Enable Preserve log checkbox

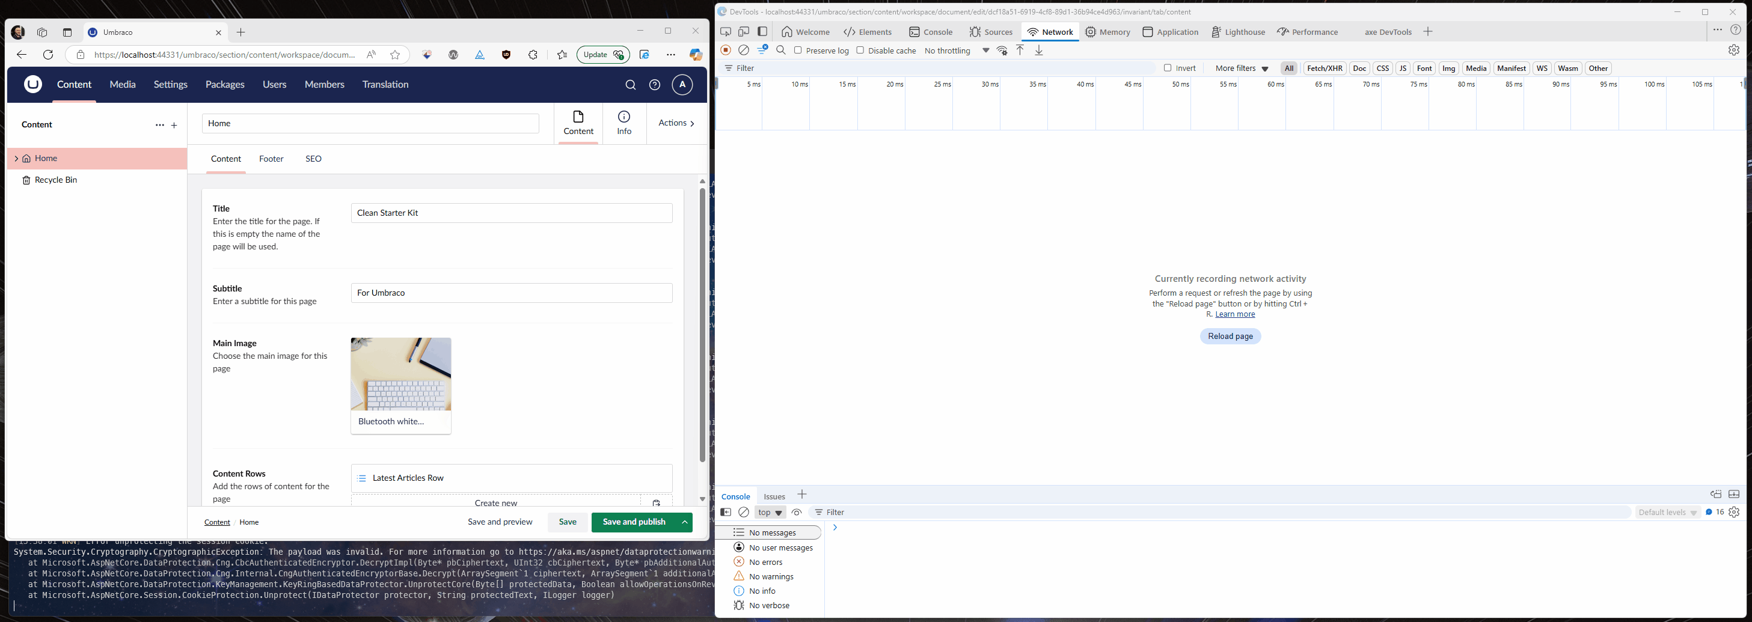coord(798,50)
